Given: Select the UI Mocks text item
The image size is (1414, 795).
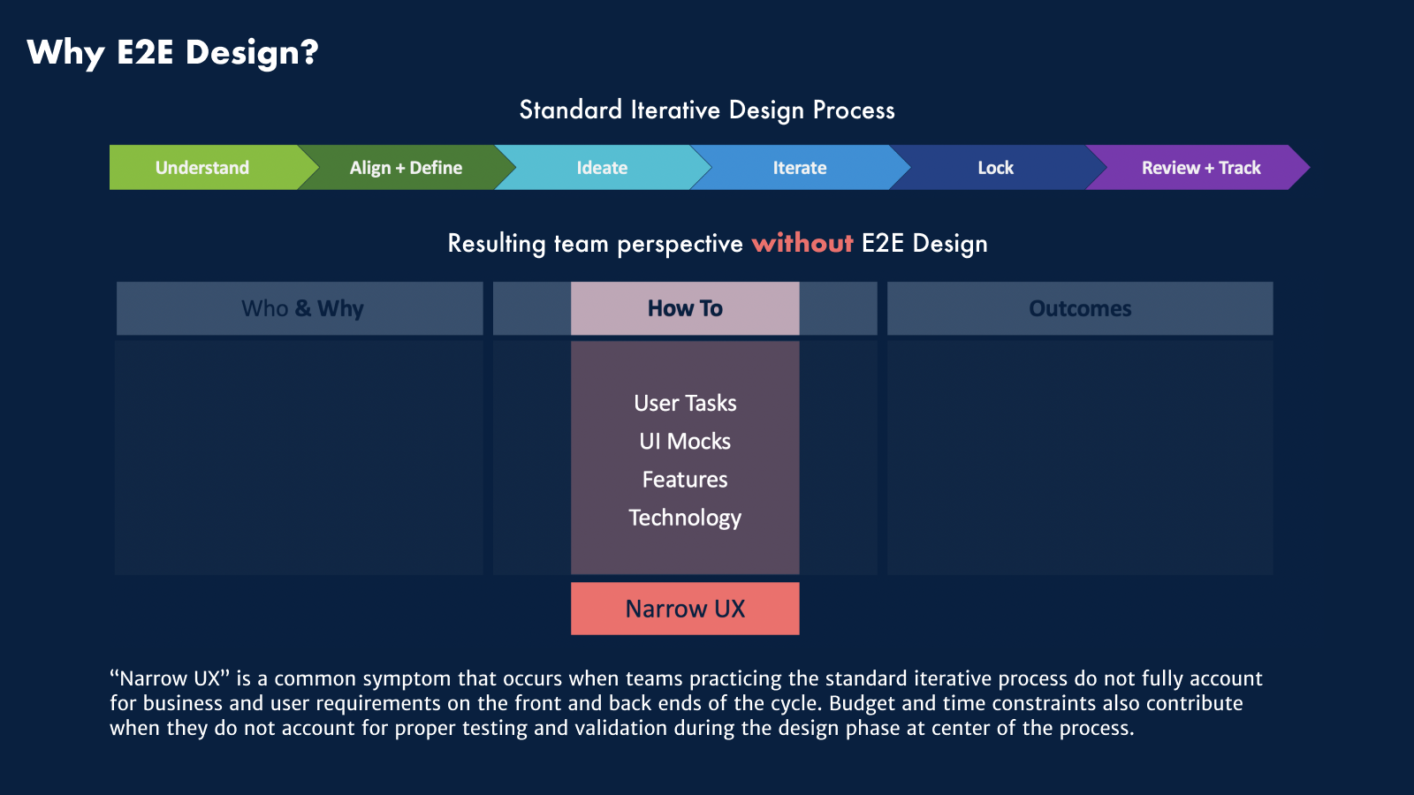Looking at the screenshot, I should click(x=685, y=442).
